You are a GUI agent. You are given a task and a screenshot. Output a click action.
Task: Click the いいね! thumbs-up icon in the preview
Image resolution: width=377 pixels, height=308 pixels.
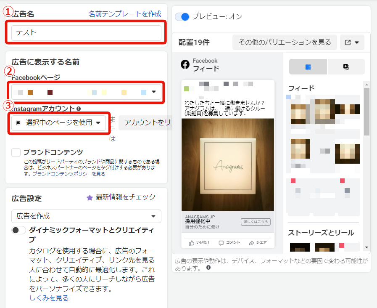pyautogui.click(x=192, y=243)
